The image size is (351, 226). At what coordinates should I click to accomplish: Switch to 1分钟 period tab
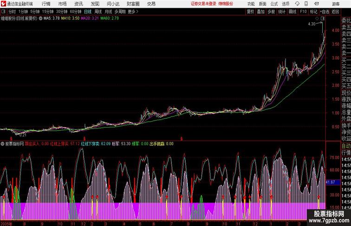[23, 12]
